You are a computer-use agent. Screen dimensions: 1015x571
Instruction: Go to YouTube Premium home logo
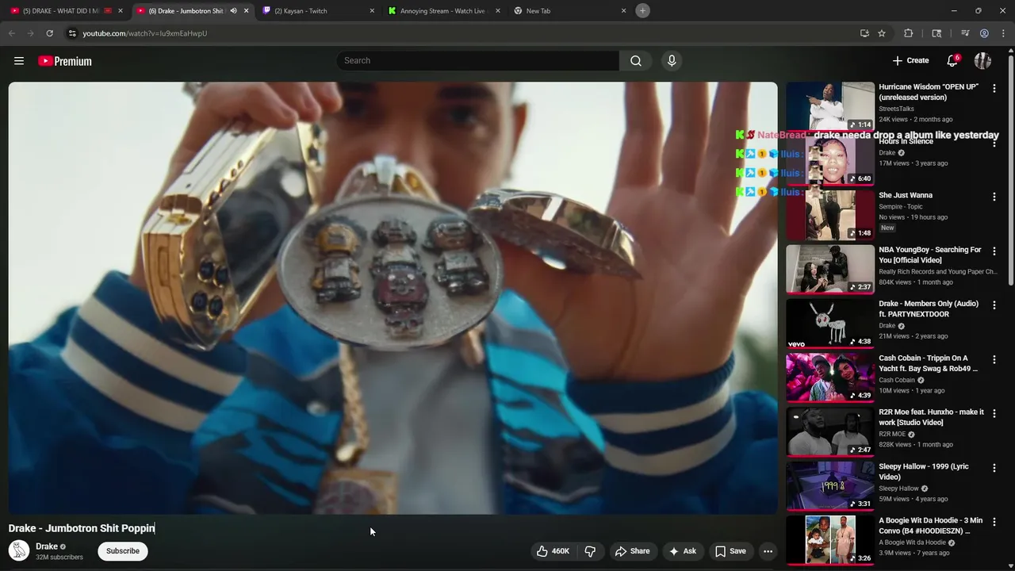65,61
